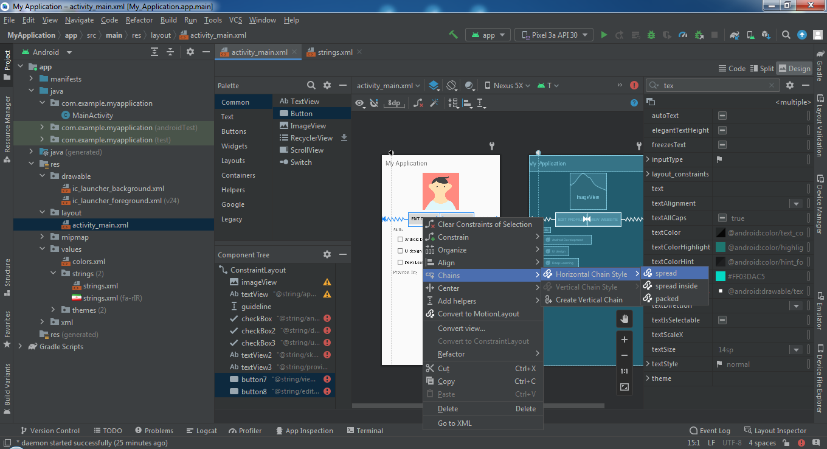Click the zoom to fit screen icon

tap(625, 387)
